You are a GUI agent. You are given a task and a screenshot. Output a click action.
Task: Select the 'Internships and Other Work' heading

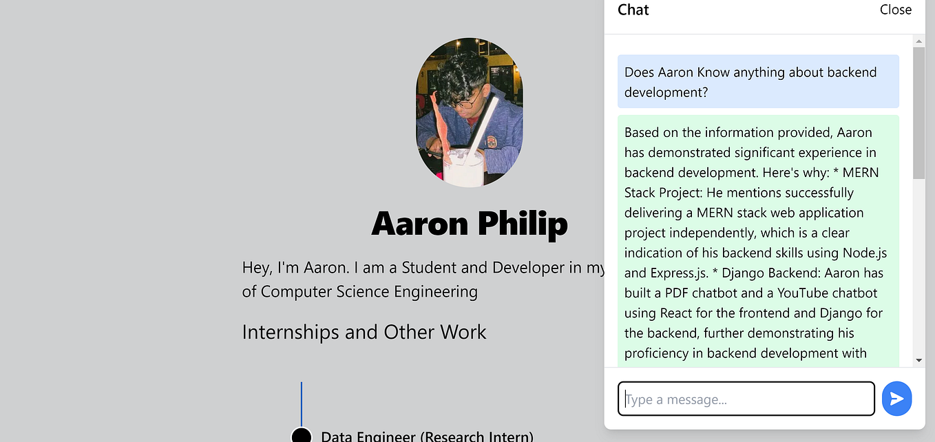pyautogui.click(x=364, y=332)
